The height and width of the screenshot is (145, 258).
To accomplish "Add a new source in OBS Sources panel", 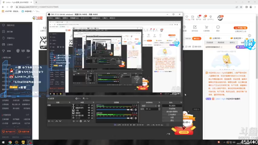I will coord(74,121).
